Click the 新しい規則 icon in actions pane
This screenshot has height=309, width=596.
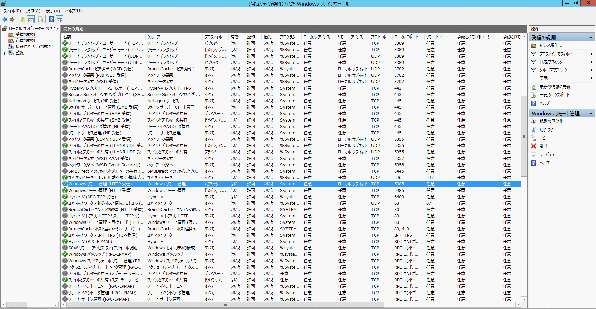tap(534, 45)
